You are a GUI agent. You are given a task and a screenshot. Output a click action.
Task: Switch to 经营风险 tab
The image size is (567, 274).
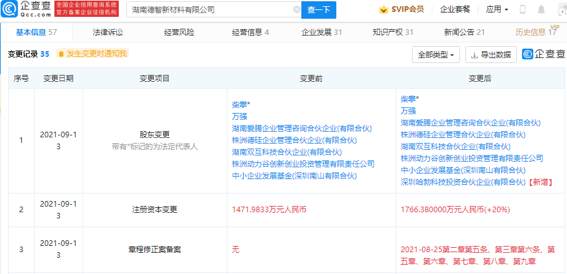click(x=179, y=32)
